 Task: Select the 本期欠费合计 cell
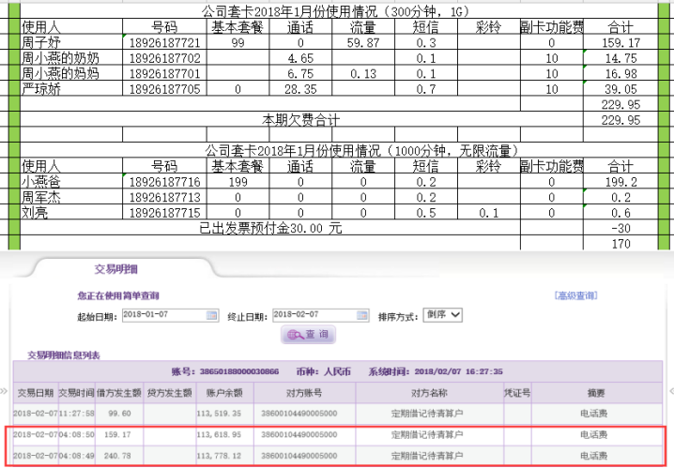point(300,121)
